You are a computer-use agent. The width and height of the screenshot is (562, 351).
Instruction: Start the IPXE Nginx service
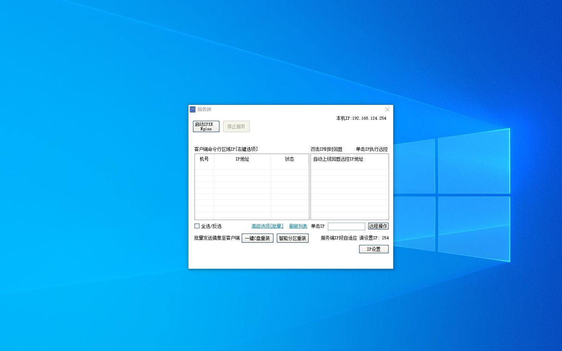206,126
